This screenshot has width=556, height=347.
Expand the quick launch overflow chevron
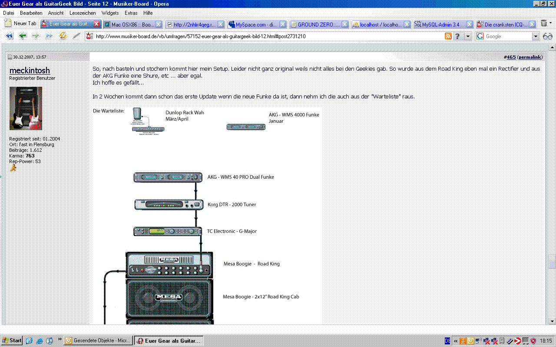point(60,339)
